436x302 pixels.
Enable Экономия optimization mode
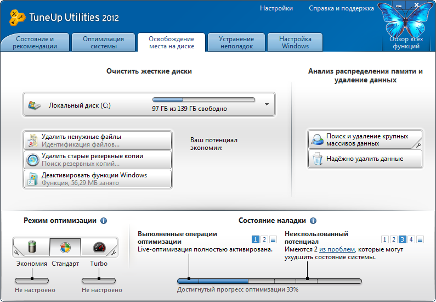[31, 247]
